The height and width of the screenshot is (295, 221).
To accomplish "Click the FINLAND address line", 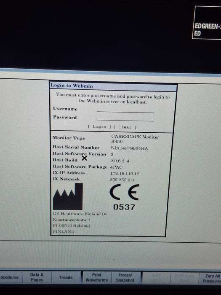I will 64,231.
